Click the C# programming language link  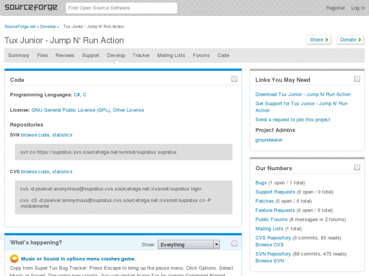[x=77, y=95]
